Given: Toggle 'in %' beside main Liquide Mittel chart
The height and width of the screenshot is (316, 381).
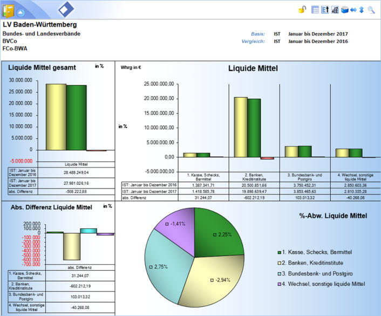Looking at the screenshot, I should click(123, 126).
